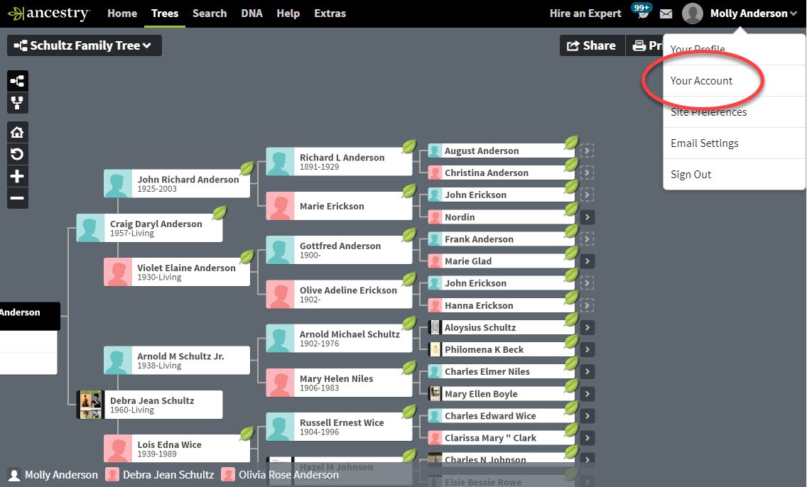
Task: Open the Schultz Family Tree dropdown
Action: 85,45
